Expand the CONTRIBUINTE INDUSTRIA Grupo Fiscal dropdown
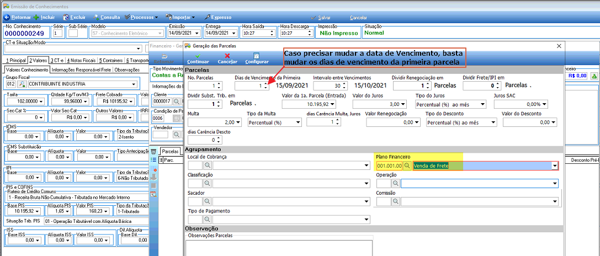600x256 pixels. coord(134,84)
